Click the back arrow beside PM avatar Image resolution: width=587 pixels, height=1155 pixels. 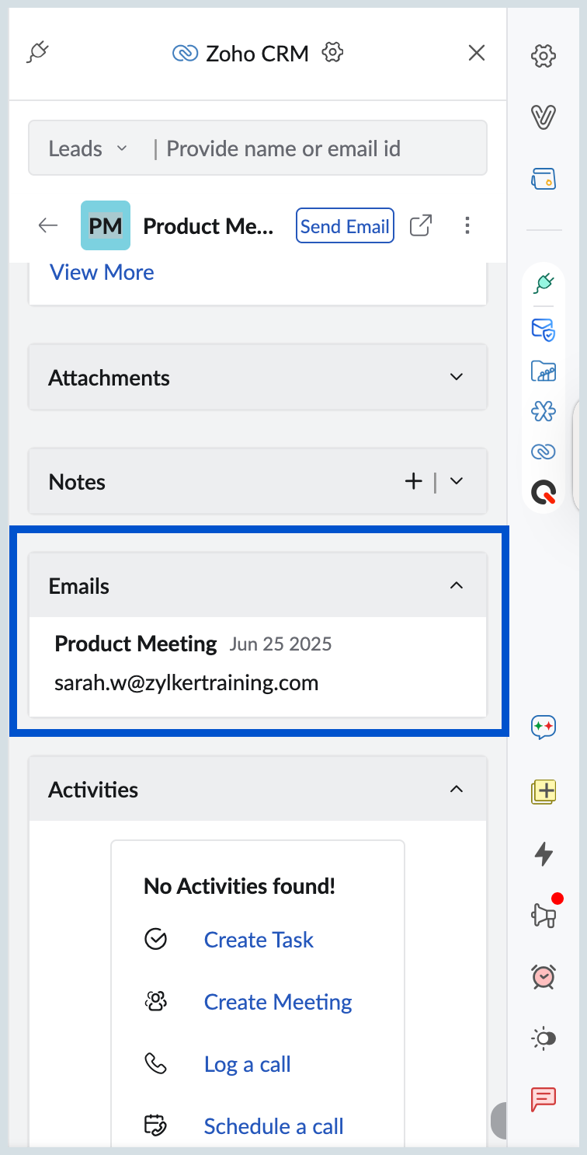pos(48,226)
